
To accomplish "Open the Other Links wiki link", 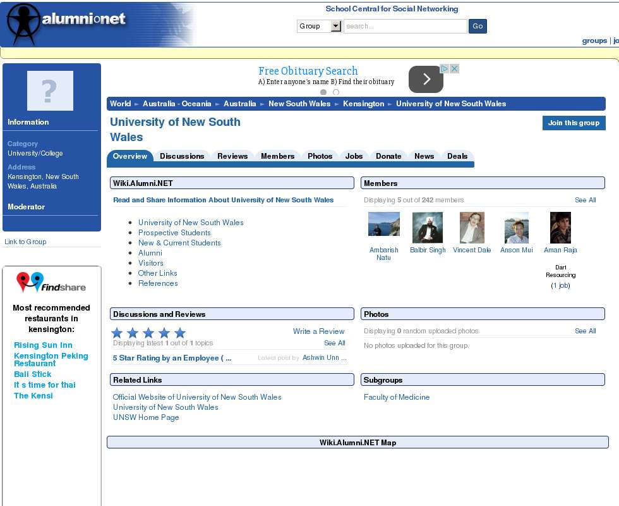I will pyautogui.click(x=157, y=273).
